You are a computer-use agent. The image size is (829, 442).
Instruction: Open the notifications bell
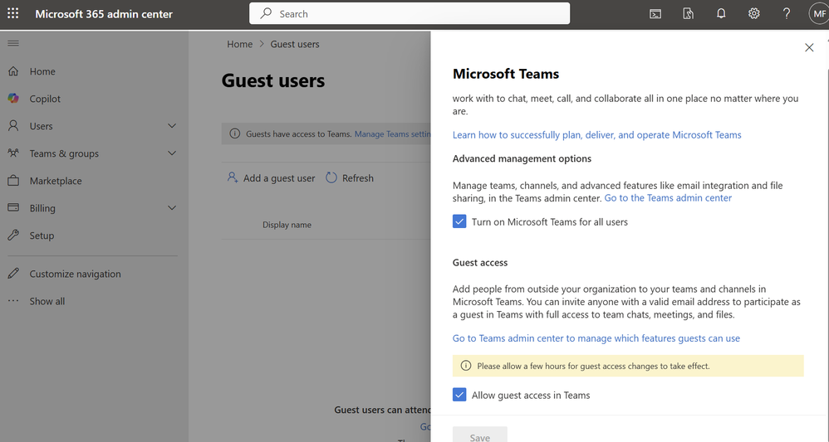(721, 13)
